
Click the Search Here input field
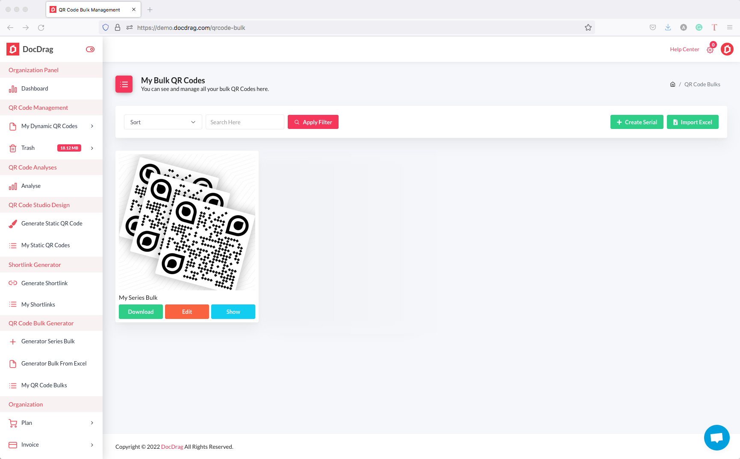pyautogui.click(x=245, y=122)
